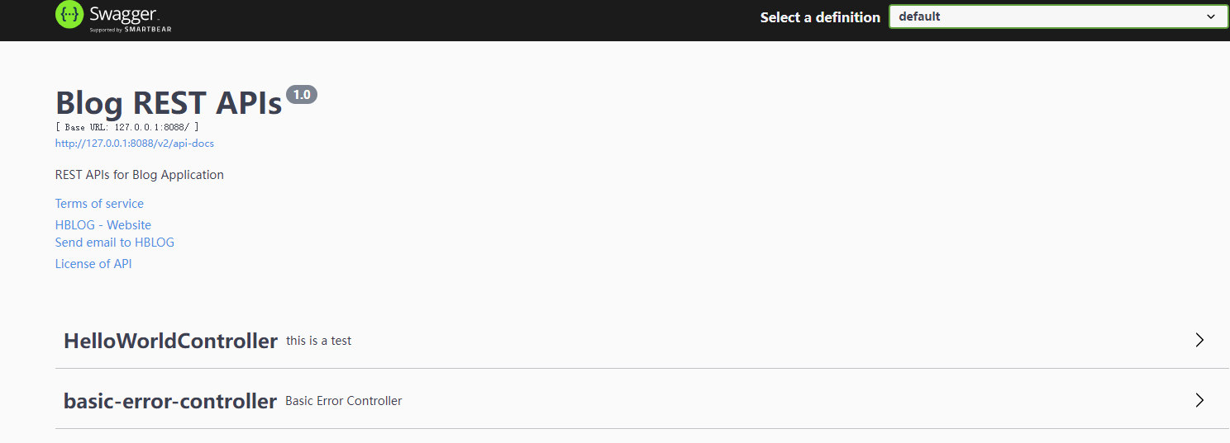This screenshot has height=443, width=1230.
Task: Open the Terms of service link
Action: [99, 204]
